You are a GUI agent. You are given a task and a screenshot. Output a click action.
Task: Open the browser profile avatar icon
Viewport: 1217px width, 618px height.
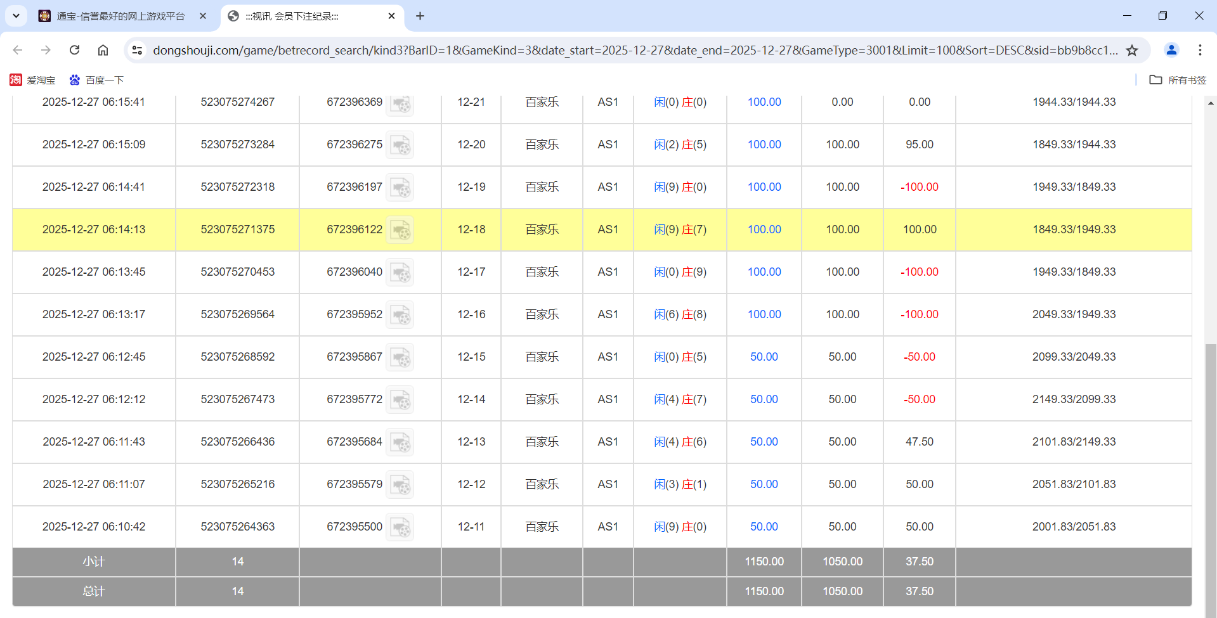click(x=1171, y=50)
